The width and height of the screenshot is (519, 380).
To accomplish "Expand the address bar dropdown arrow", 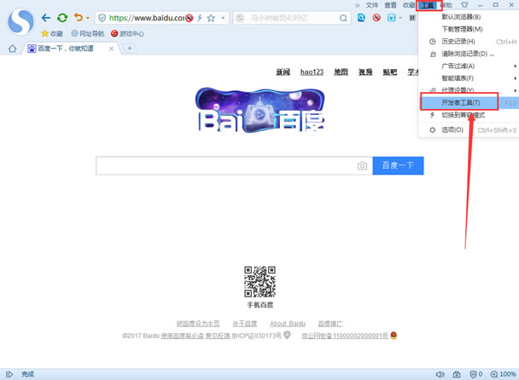I will click(223, 18).
